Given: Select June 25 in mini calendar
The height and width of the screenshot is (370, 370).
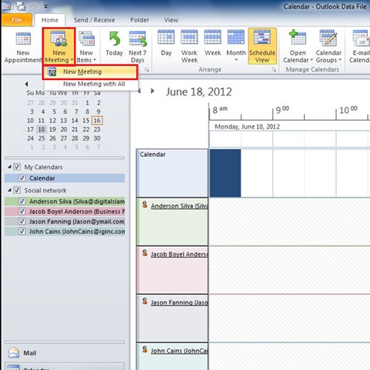Looking at the screenshot, I should tap(41, 138).
